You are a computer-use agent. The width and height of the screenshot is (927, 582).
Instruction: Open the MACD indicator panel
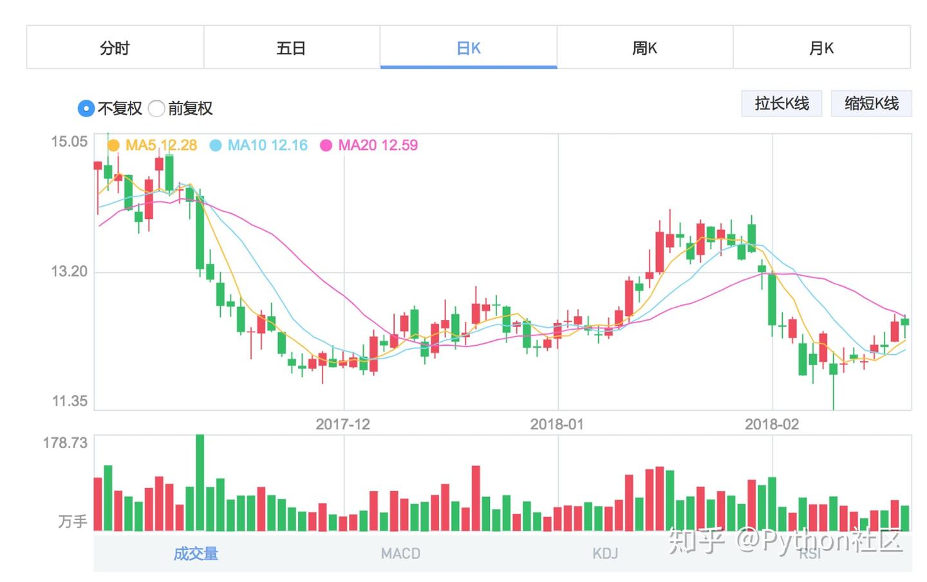click(400, 553)
